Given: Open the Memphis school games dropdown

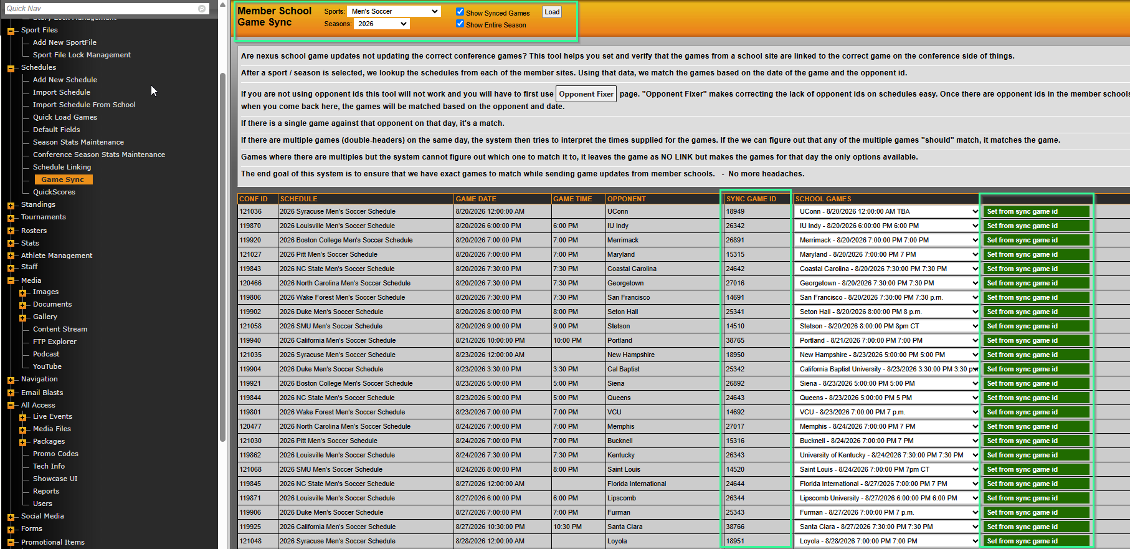Looking at the screenshot, I should pos(887,426).
